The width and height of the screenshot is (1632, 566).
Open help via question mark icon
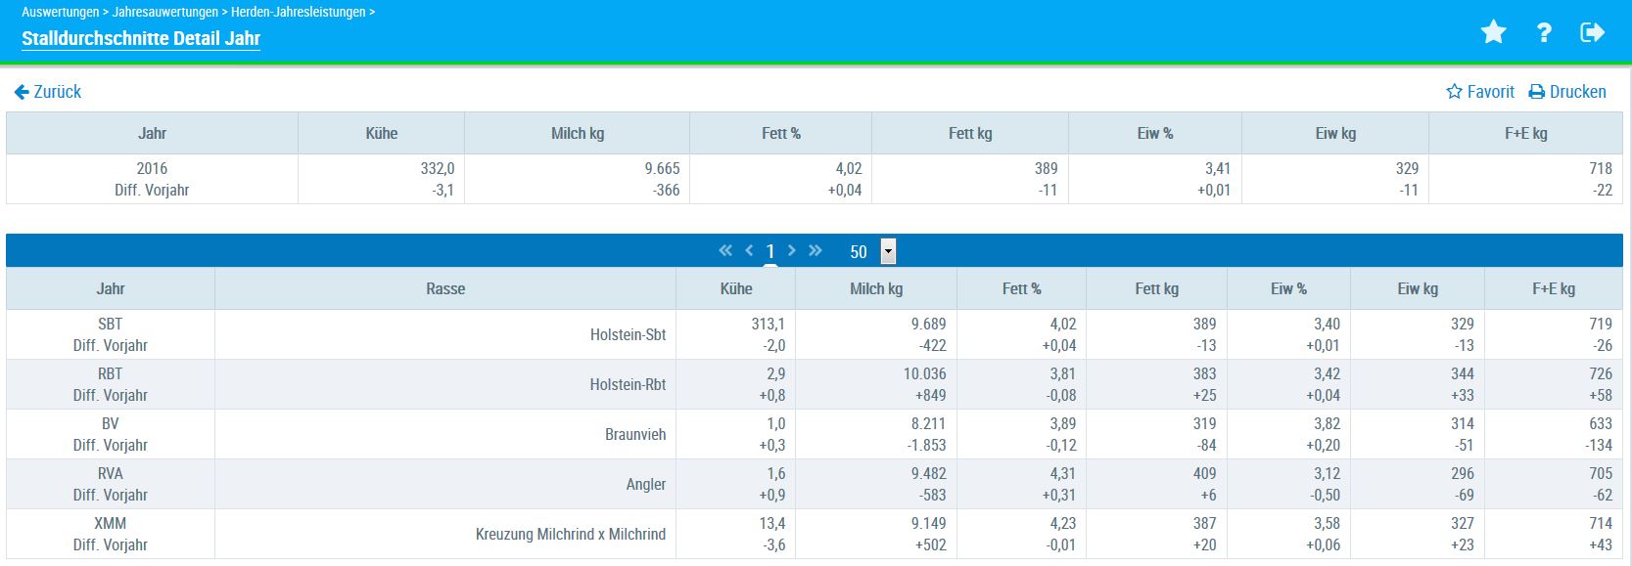(1544, 33)
